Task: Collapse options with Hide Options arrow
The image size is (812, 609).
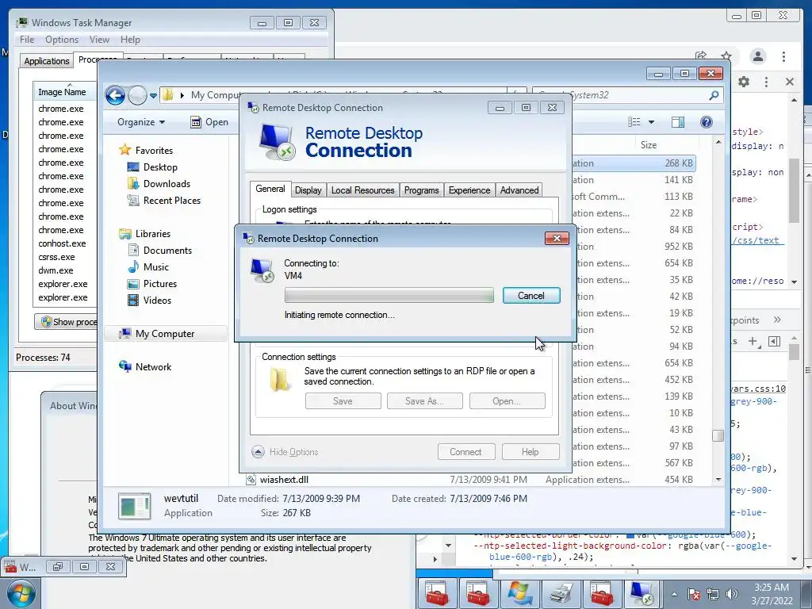Action: 258,451
